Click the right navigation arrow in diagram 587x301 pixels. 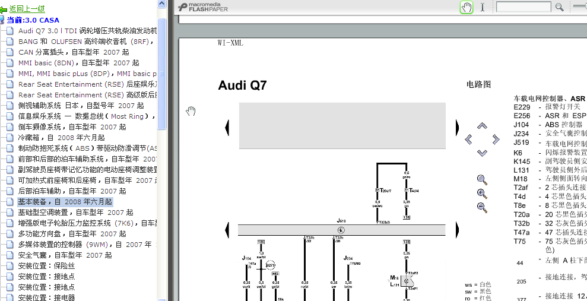(496, 140)
